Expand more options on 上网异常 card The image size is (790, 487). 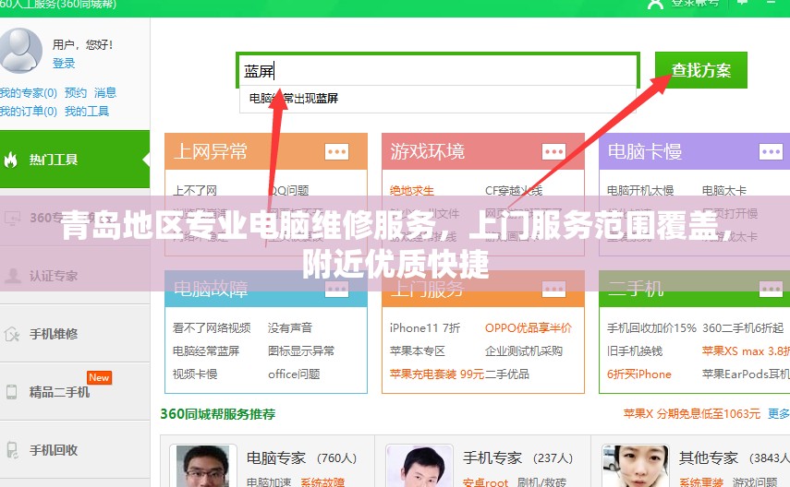coord(336,151)
